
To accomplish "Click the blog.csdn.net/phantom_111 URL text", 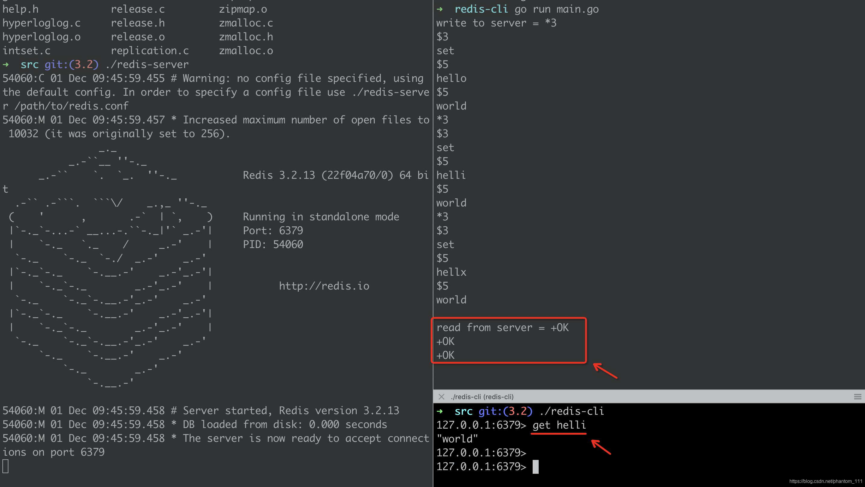I will pos(825,481).
